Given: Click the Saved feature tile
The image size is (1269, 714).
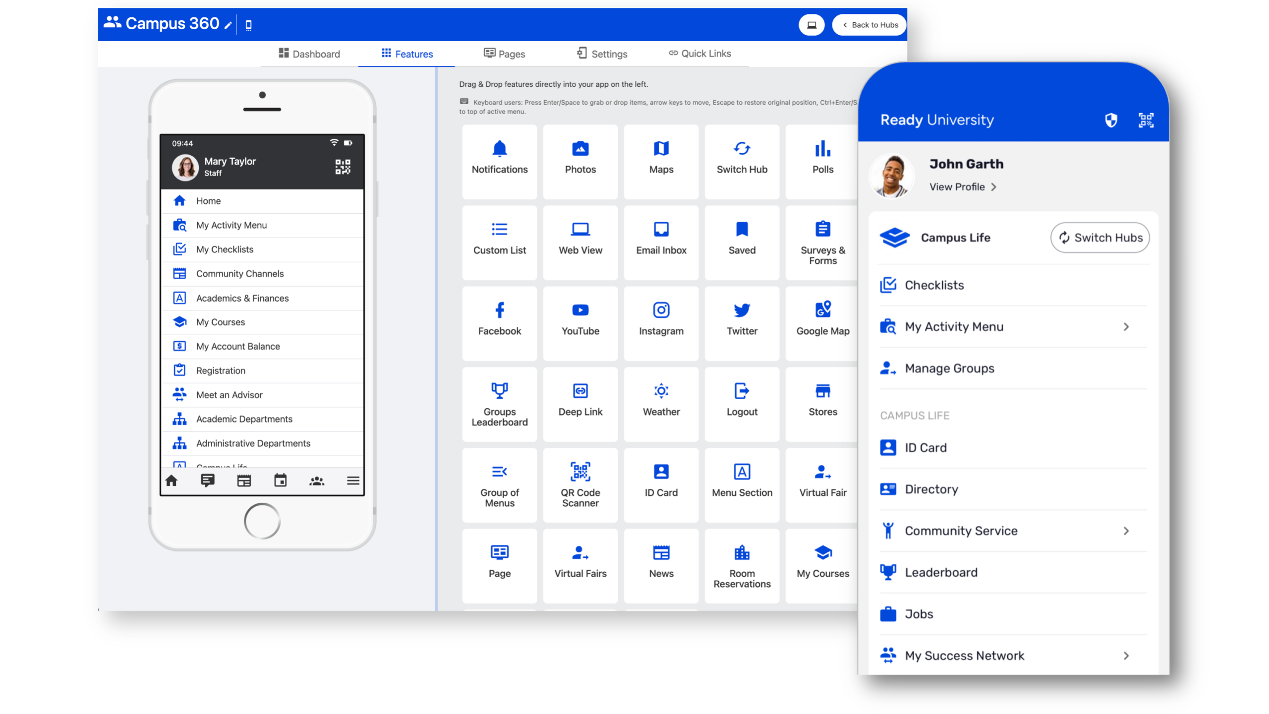Looking at the screenshot, I should tap(742, 242).
